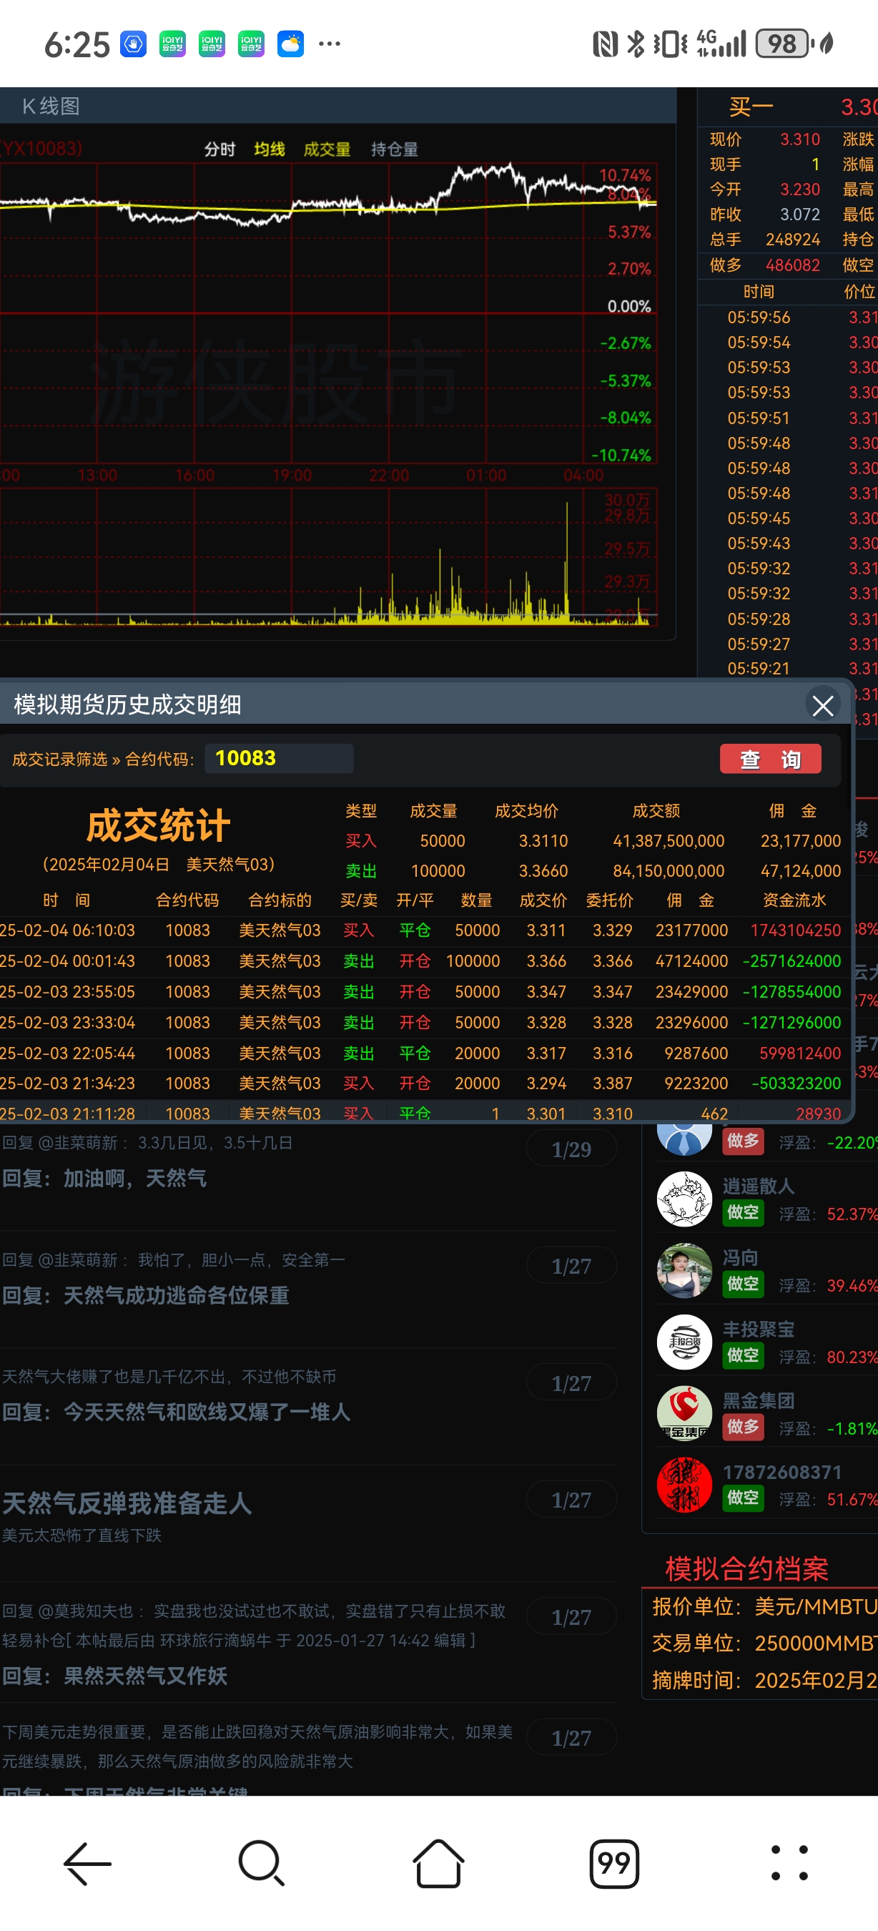Edit the contract code field 10083
Screen dimensions: 878x1931
tap(277, 759)
